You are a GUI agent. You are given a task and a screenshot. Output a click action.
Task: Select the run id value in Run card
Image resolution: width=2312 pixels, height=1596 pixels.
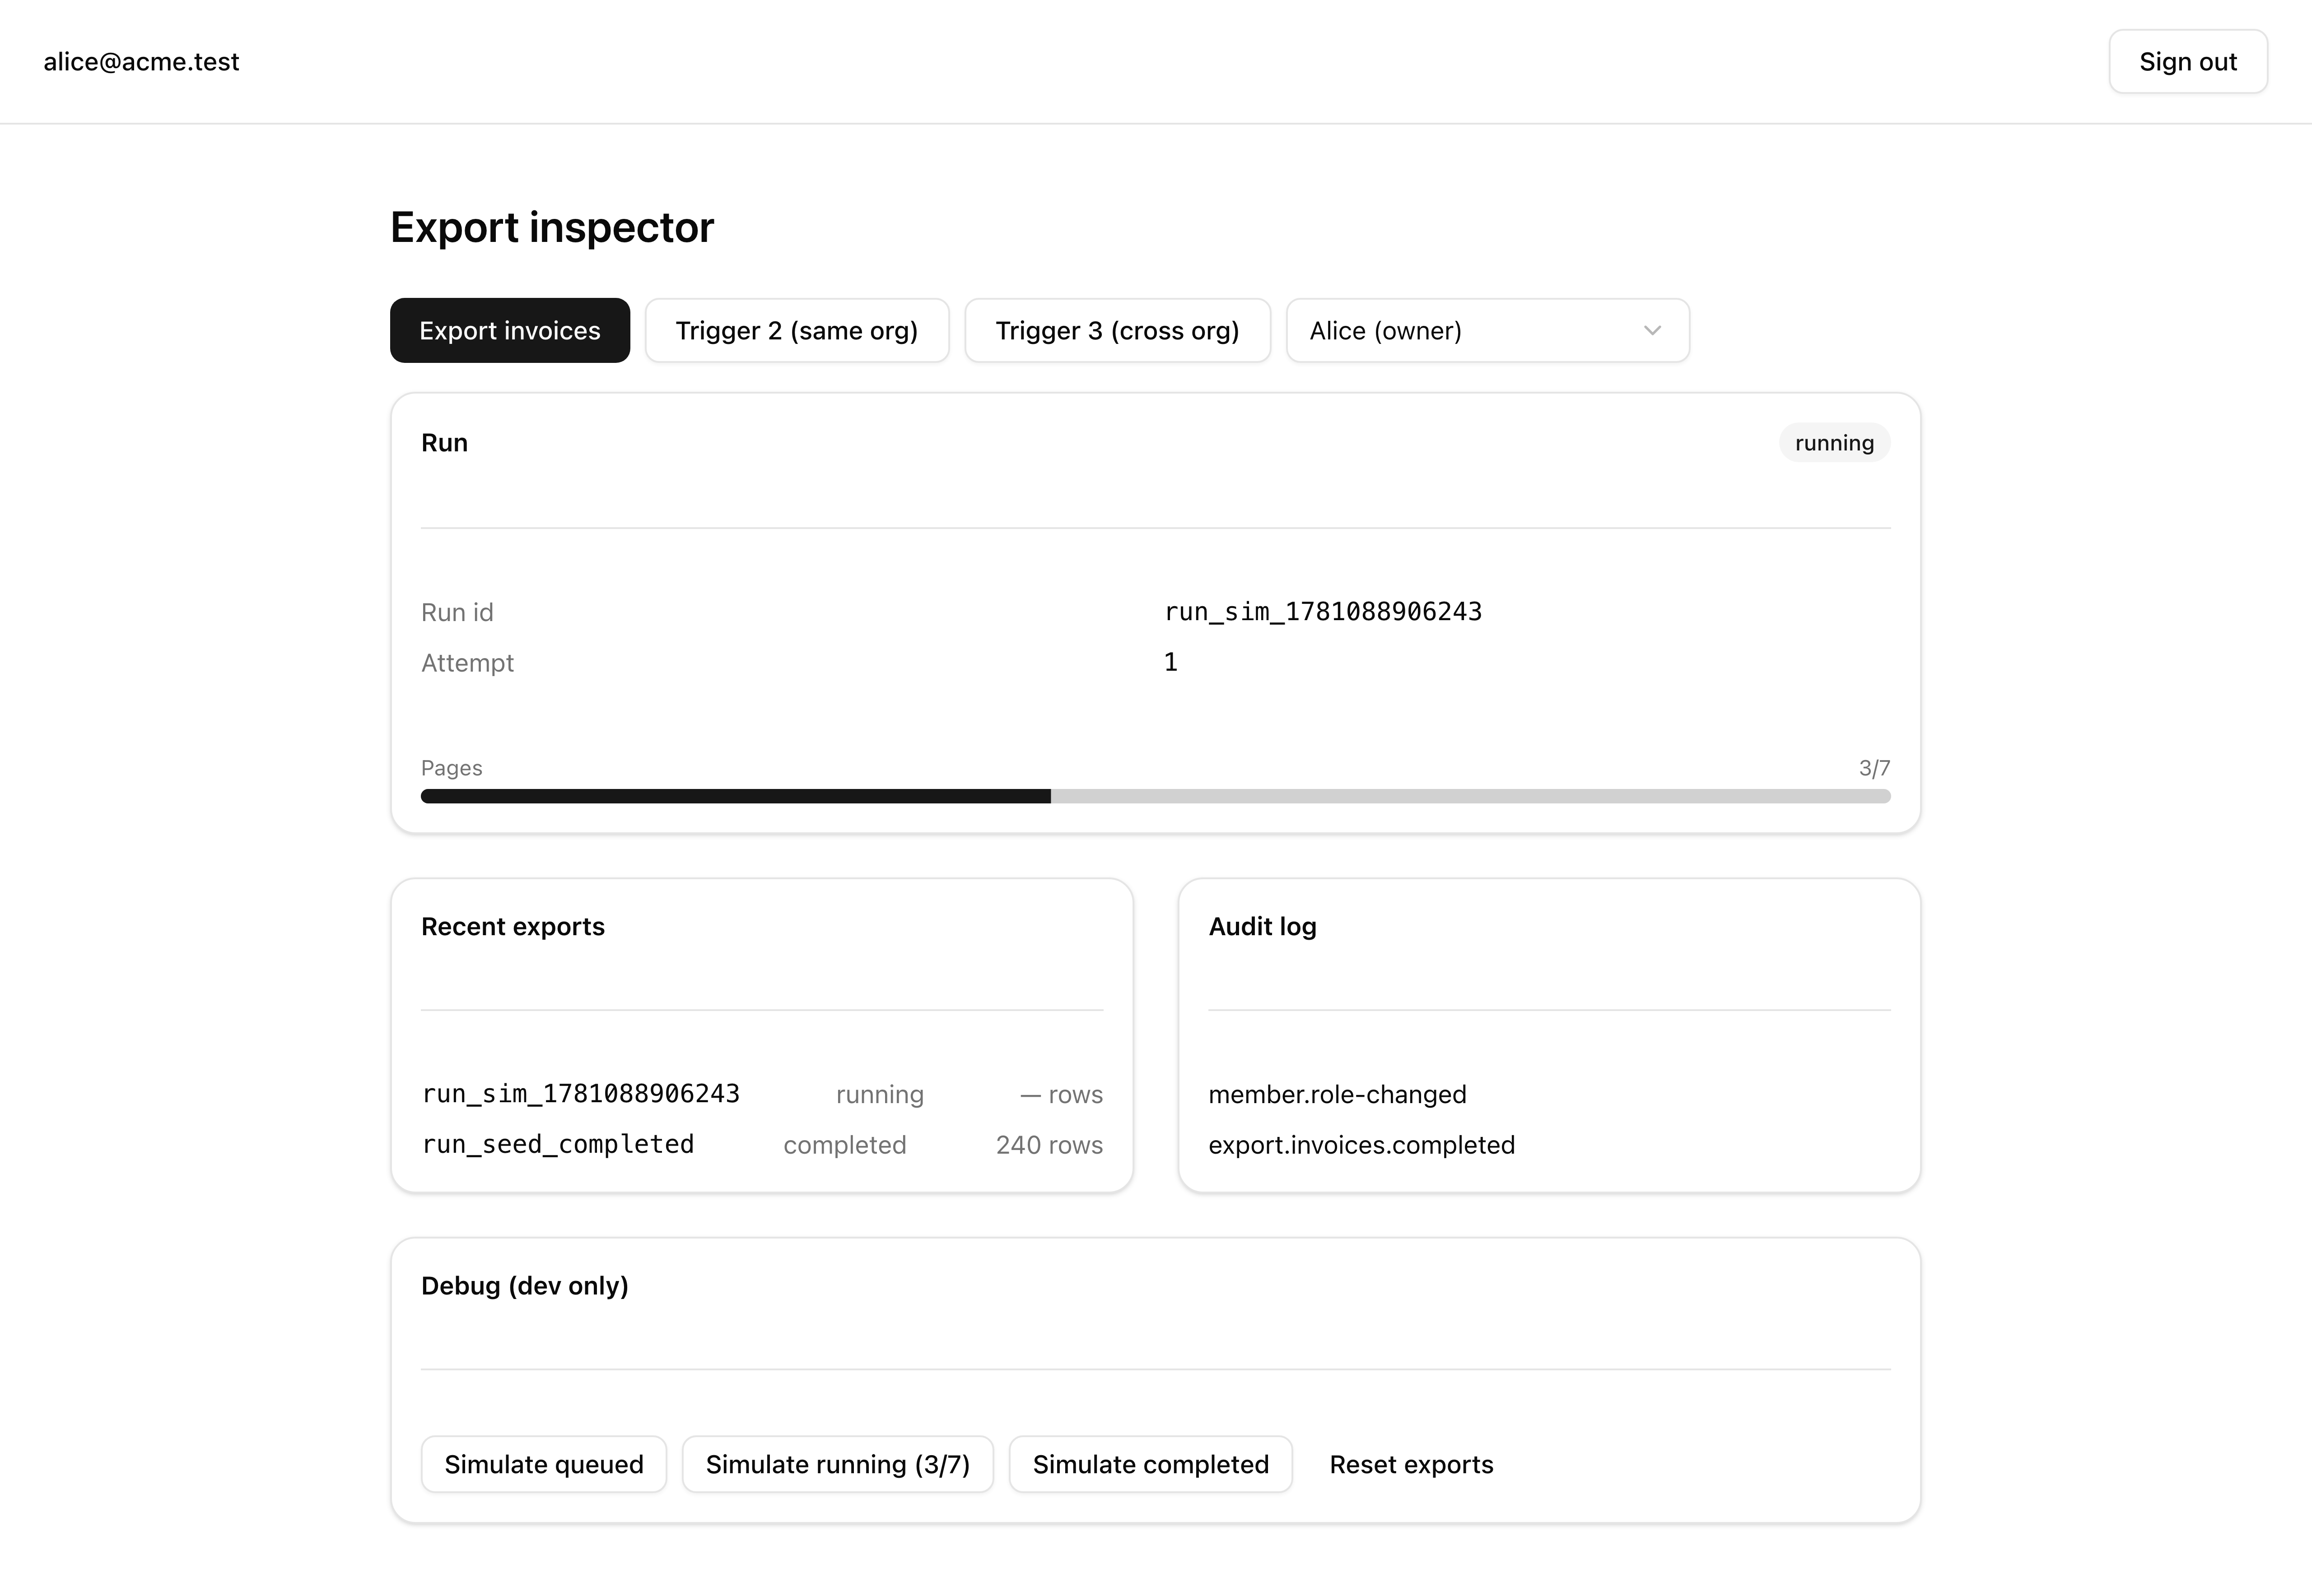(x=1323, y=612)
